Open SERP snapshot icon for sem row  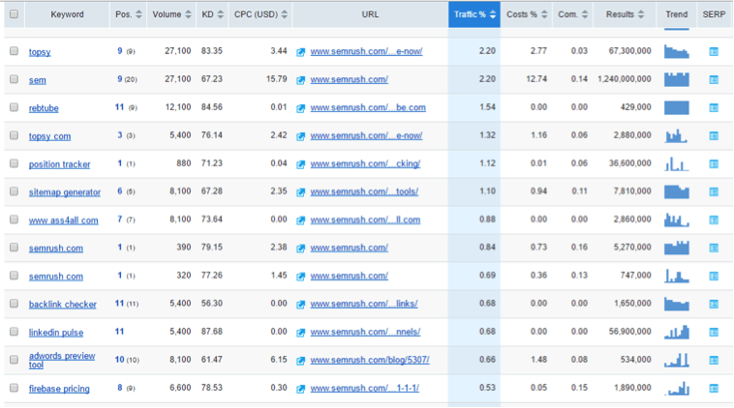coord(714,79)
